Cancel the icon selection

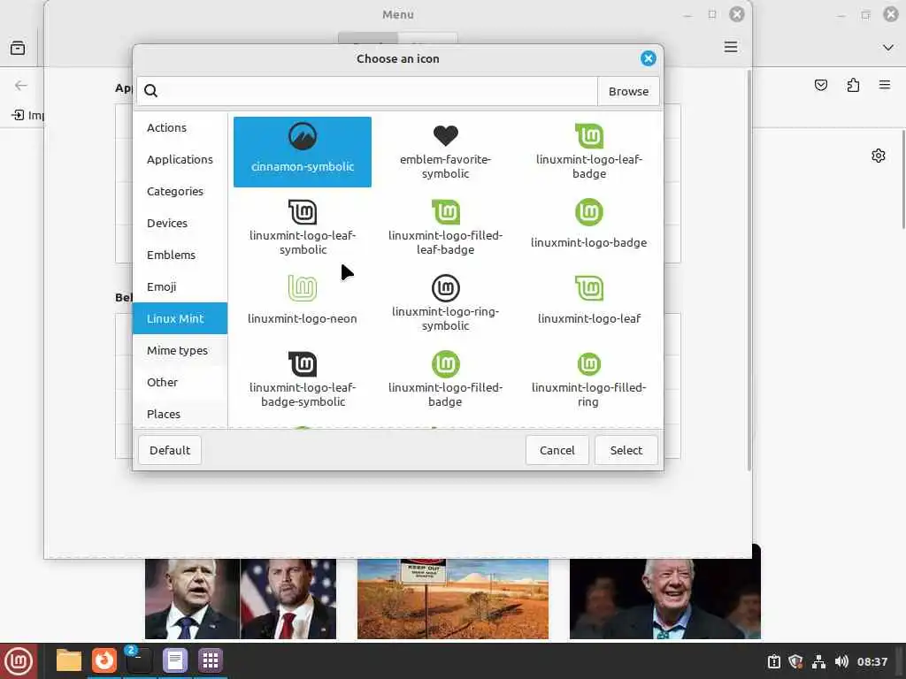[x=557, y=450]
